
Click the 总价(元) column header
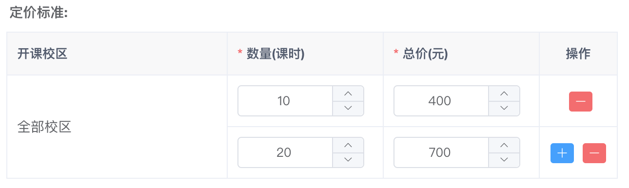tap(461, 54)
